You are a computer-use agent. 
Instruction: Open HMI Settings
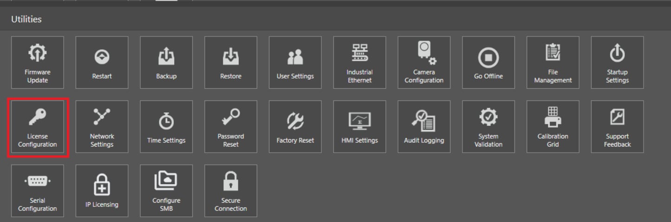(x=359, y=127)
